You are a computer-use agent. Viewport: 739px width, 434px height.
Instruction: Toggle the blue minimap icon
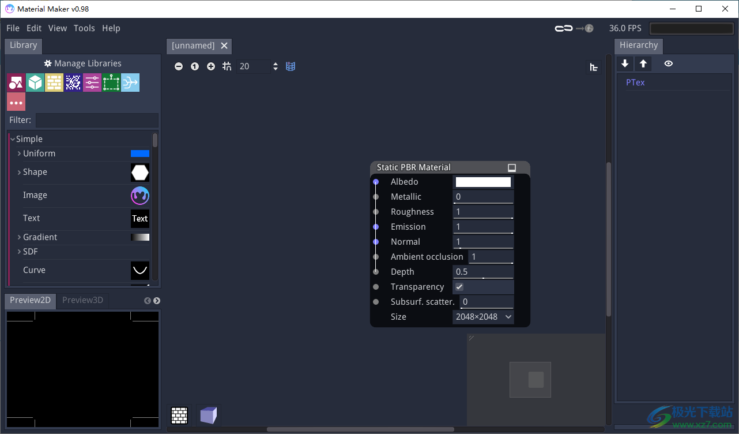[291, 66]
